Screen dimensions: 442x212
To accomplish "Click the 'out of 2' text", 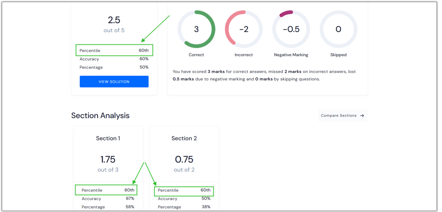I will click(184, 170).
